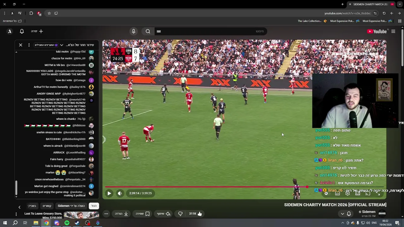
Task: Click the red progress bar scrubber handle
Action: pos(307,187)
